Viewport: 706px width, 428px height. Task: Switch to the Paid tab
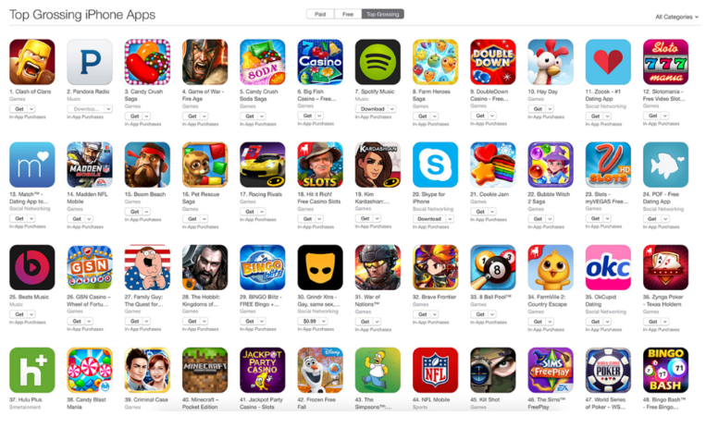(x=320, y=15)
